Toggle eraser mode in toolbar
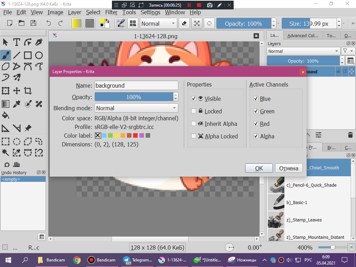 click(x=184, y=23)
